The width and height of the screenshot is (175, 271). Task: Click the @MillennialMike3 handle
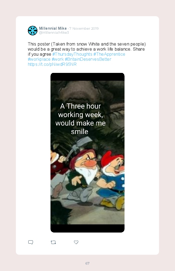(54, 33)
